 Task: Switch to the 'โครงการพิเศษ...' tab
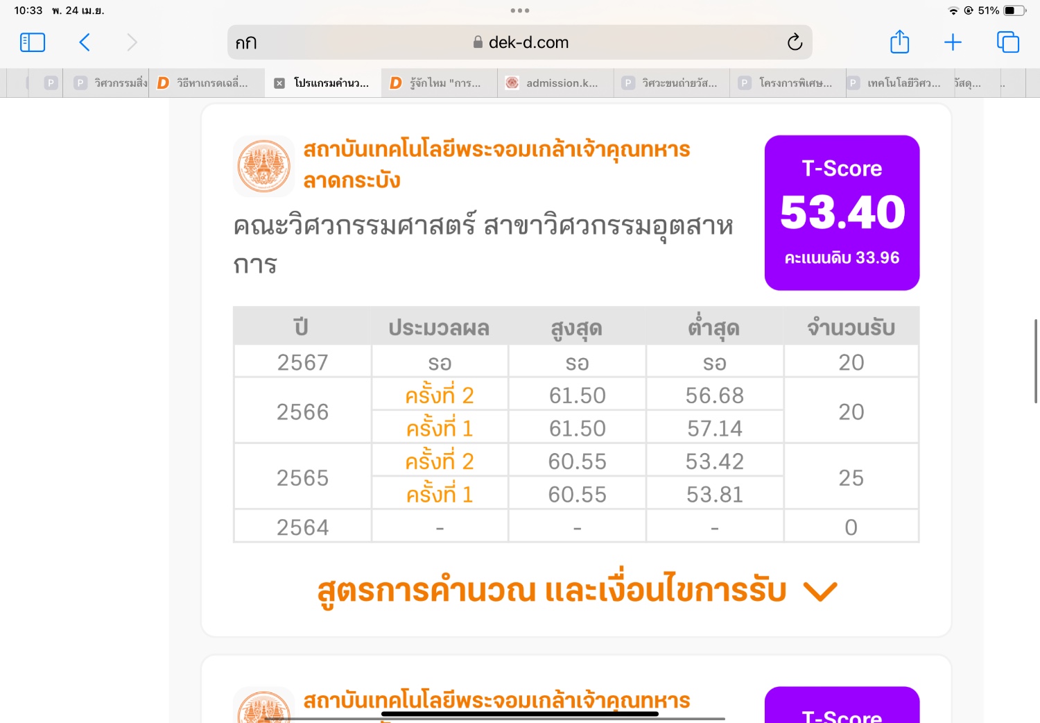tap(788, 83)
